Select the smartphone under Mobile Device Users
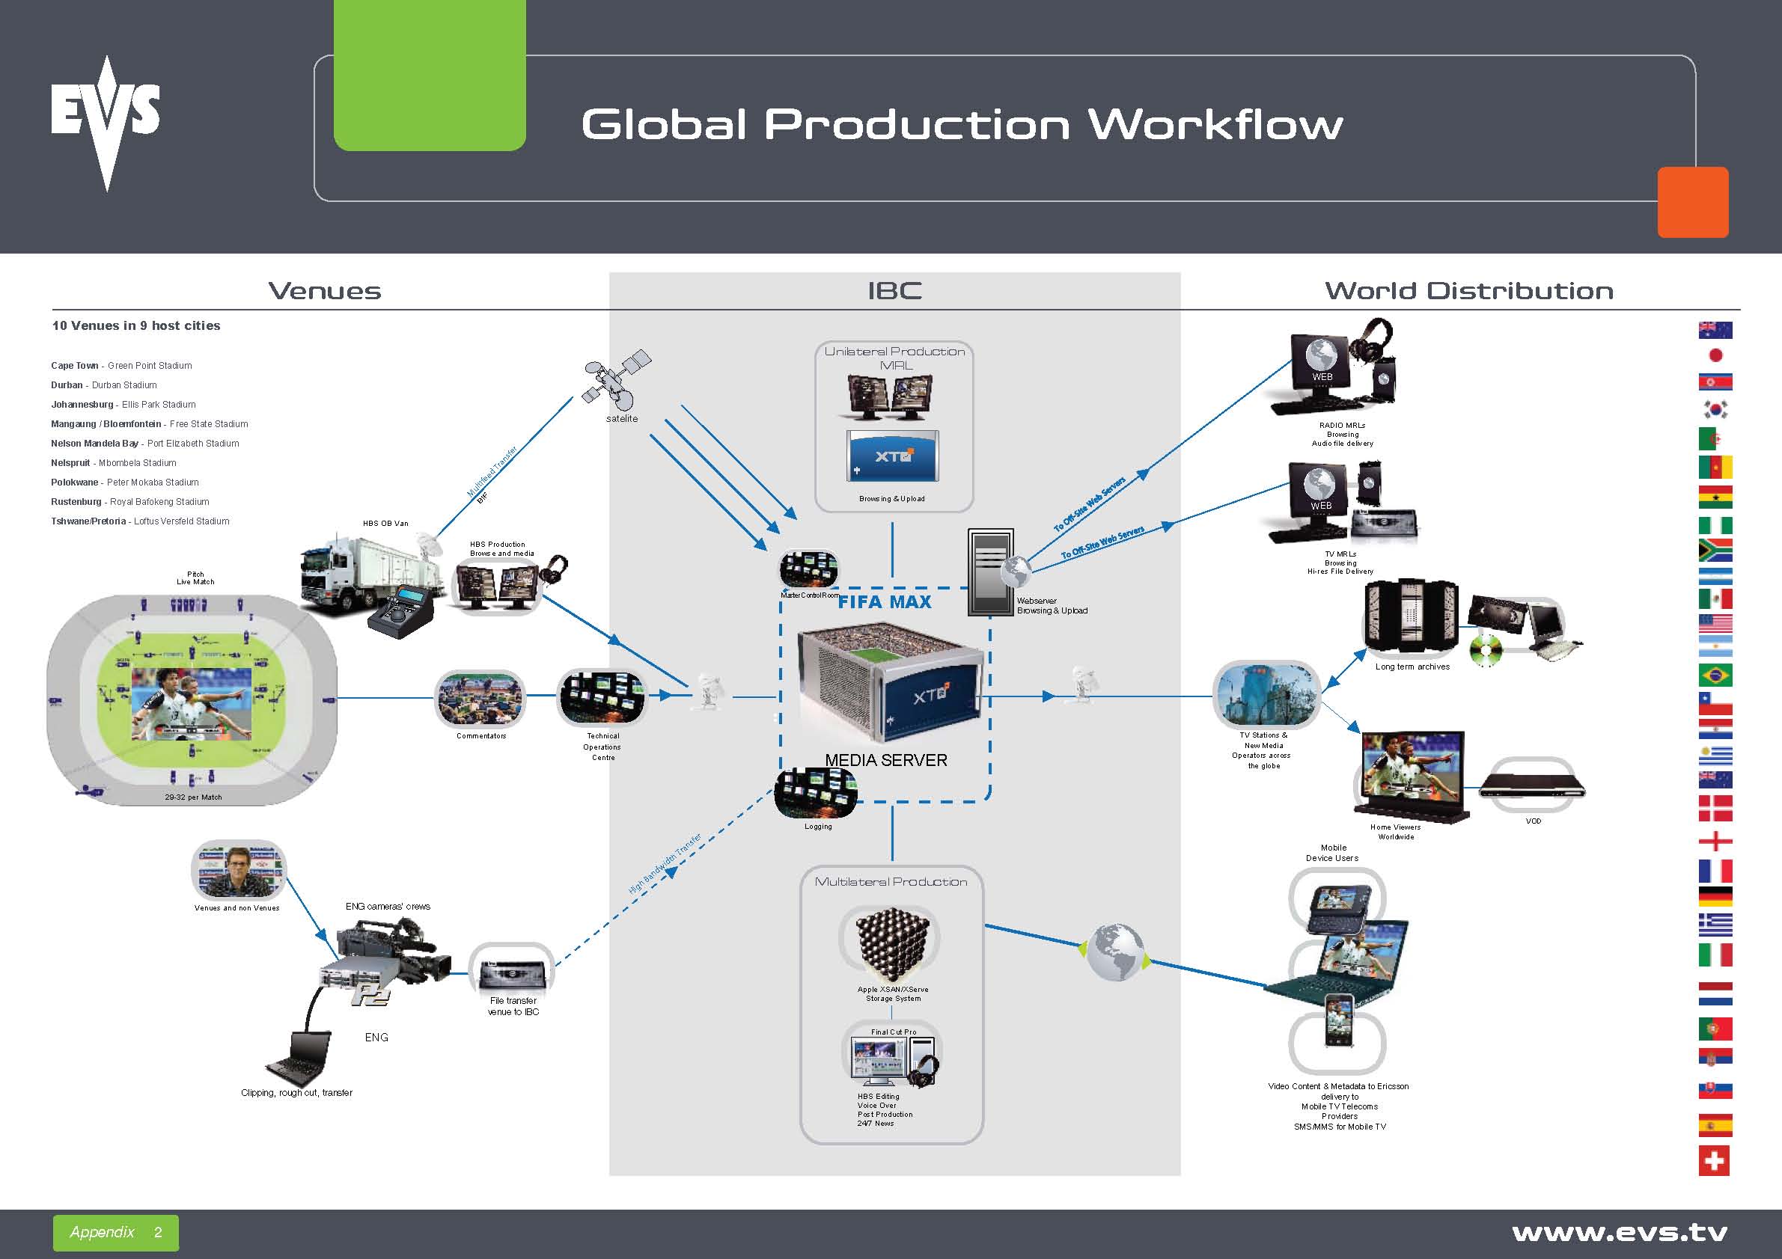This screenshot has width=1782, height=1259. point(1339,1020)
